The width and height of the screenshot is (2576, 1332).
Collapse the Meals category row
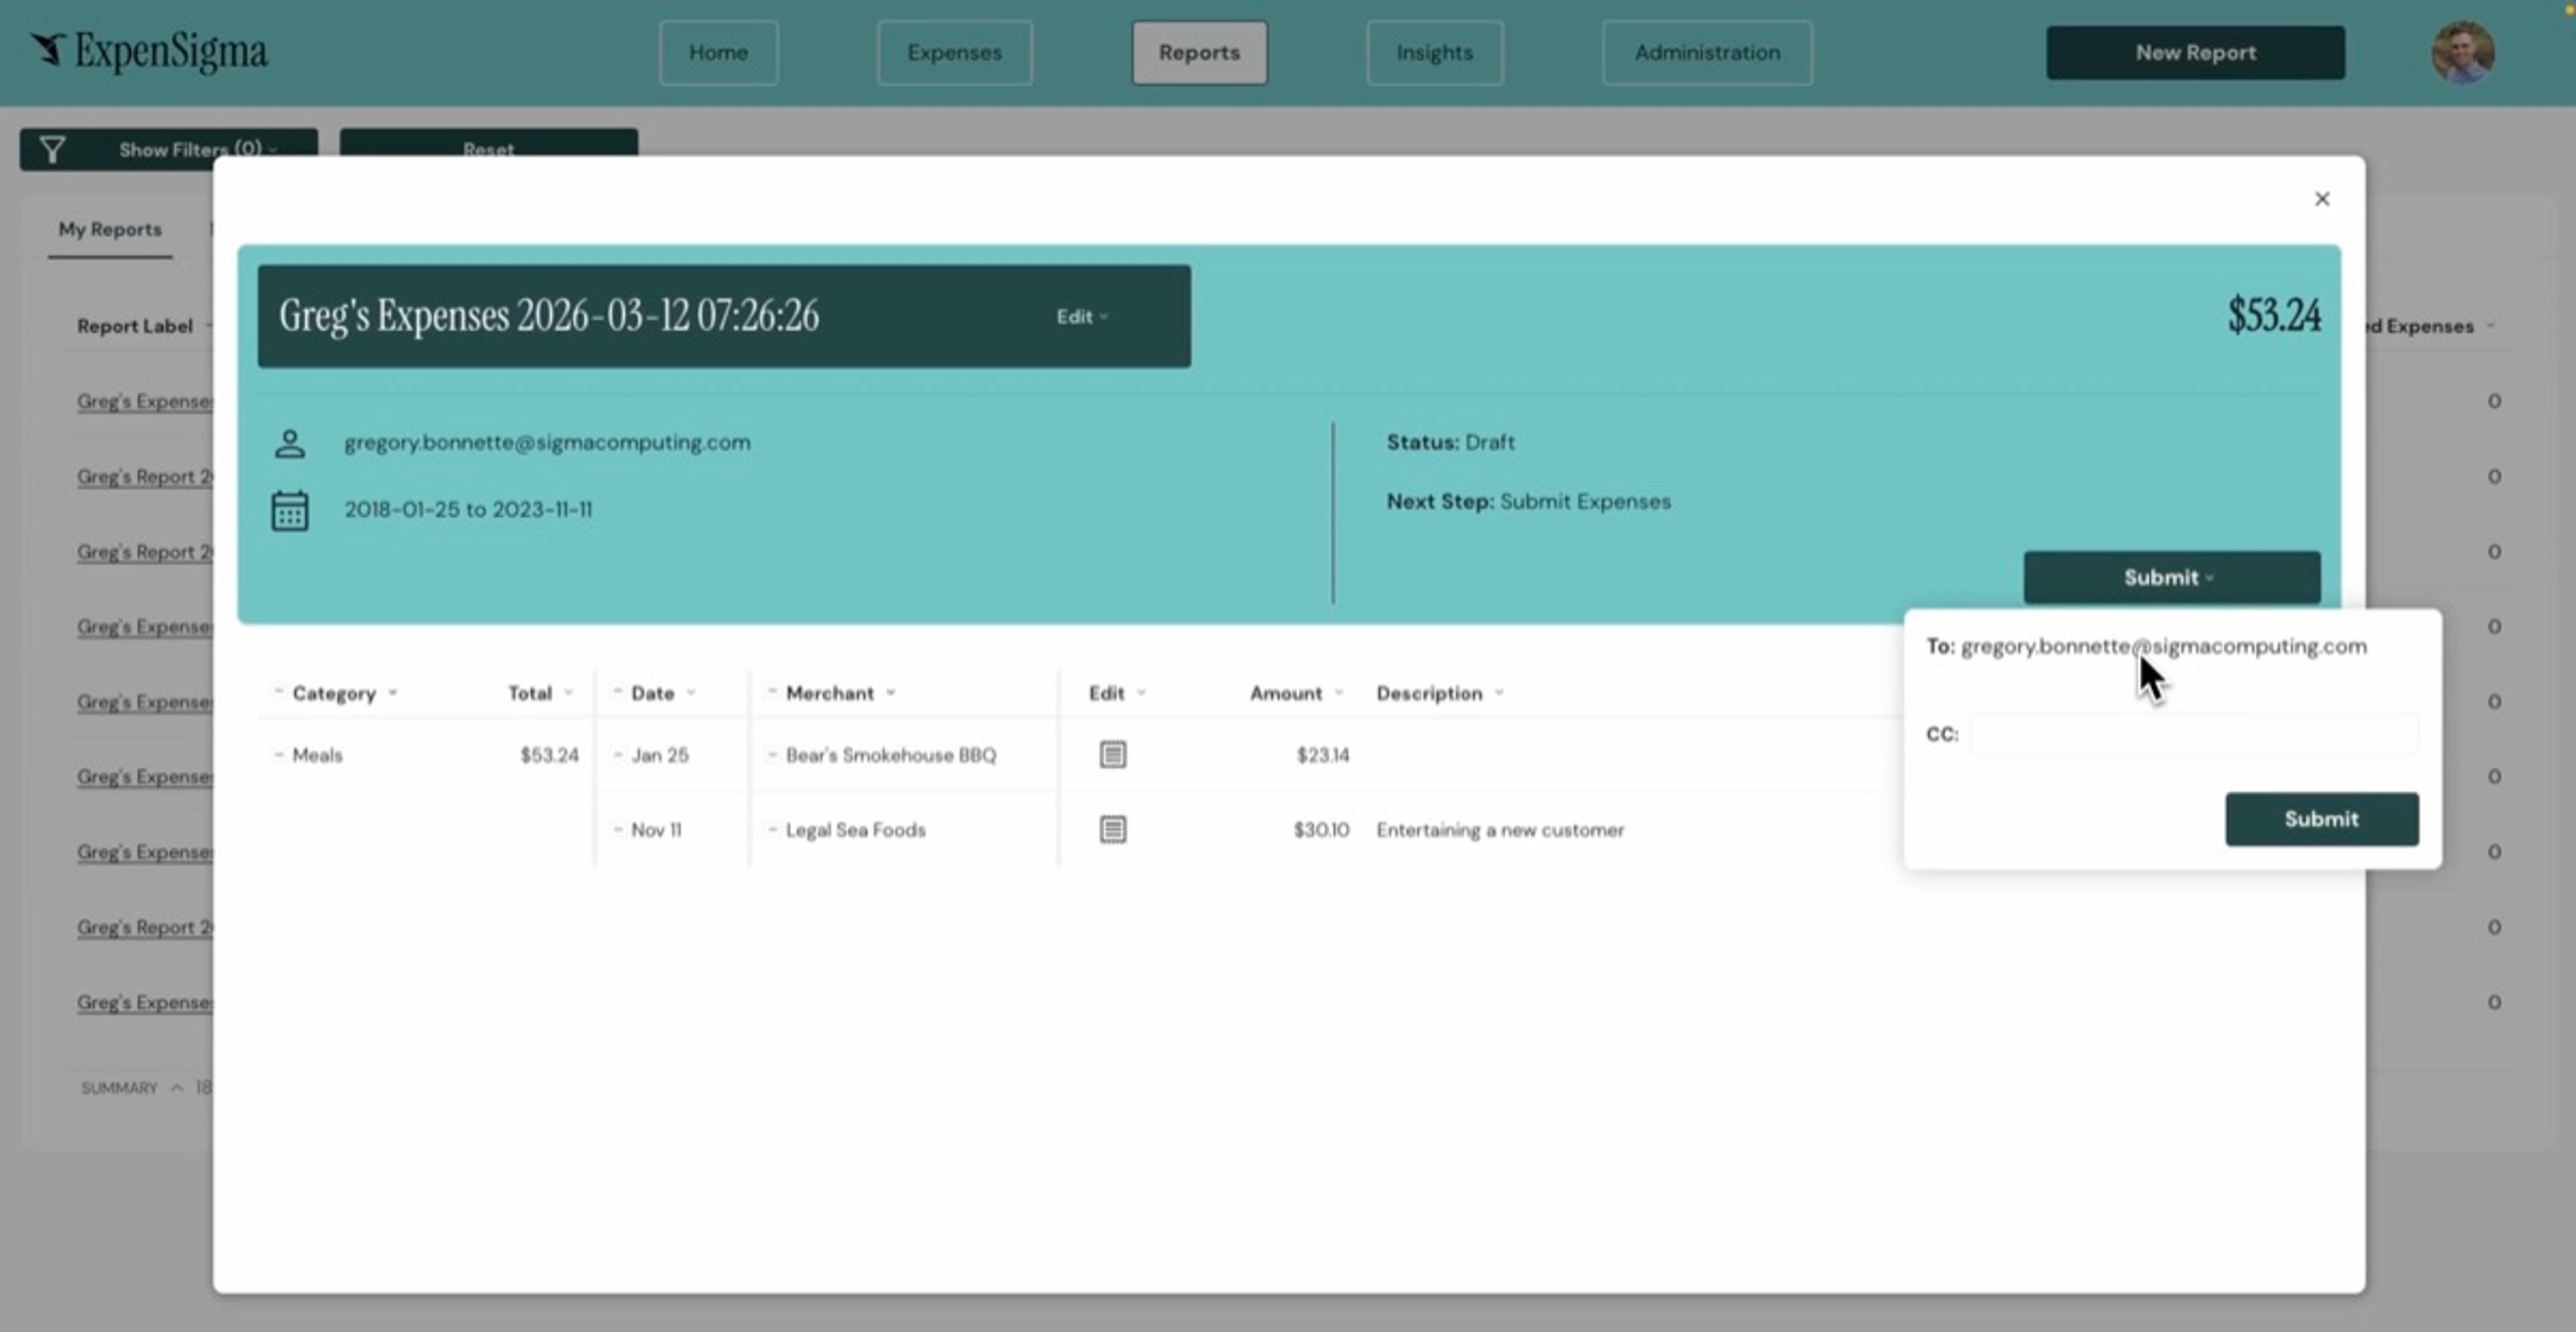point(278,754)
